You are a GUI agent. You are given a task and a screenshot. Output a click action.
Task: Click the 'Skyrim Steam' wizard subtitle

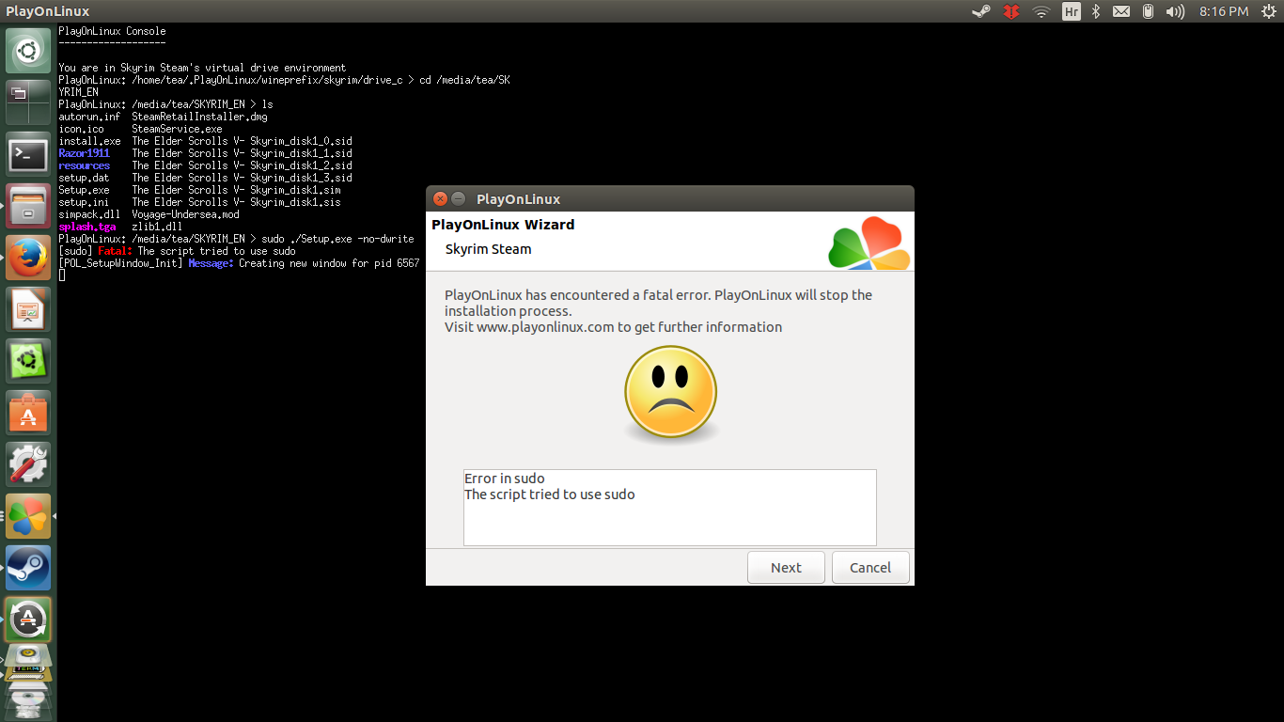coord(488,249)
